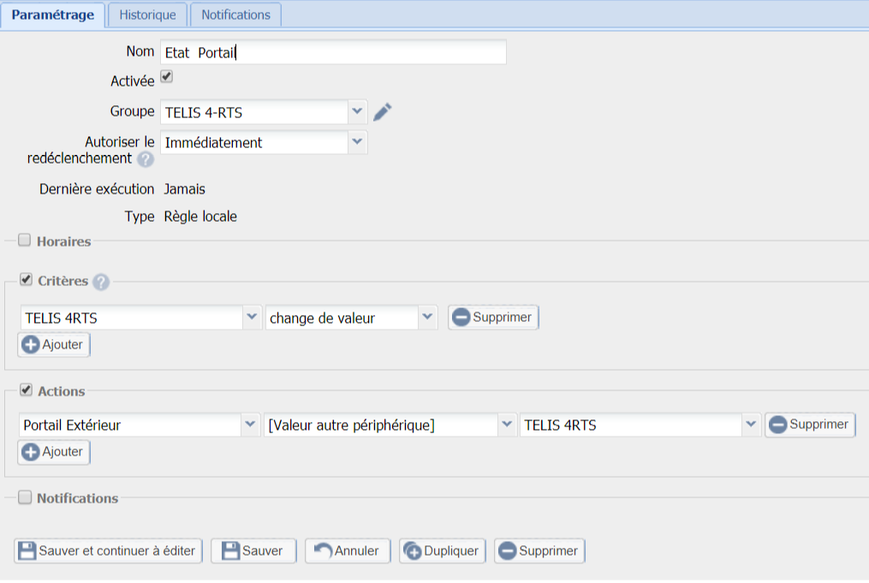Enable the Notifications section checkbox

(25, 497)
